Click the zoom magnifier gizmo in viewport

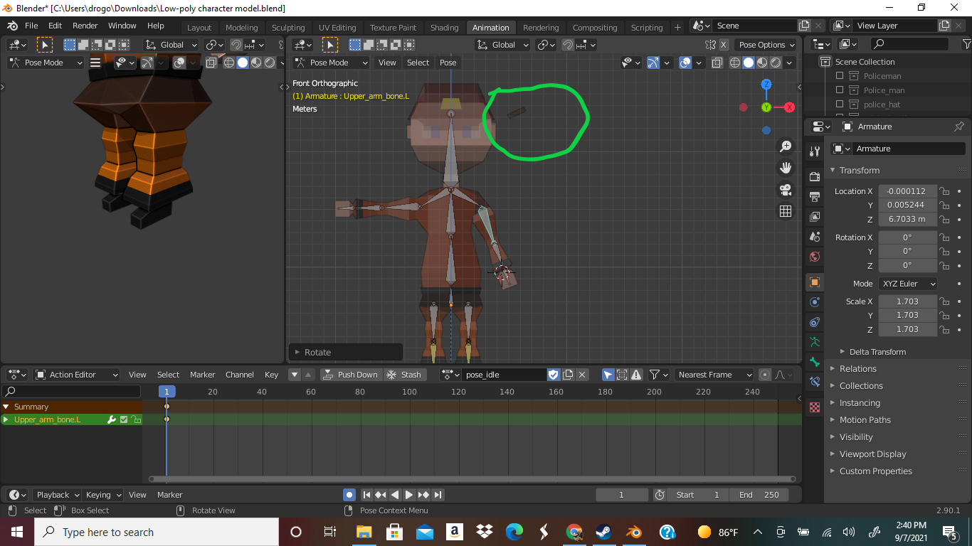786,146
